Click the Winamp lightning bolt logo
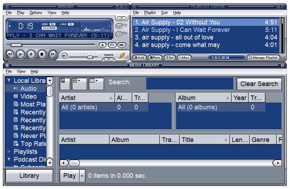The width and height of the screenshot is (290, 189). pos(122,55)
